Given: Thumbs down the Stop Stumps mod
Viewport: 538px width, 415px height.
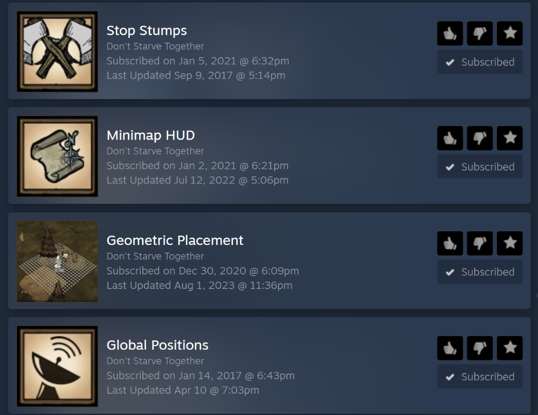Looking at the screenshot, I should [x=480, y=33].
